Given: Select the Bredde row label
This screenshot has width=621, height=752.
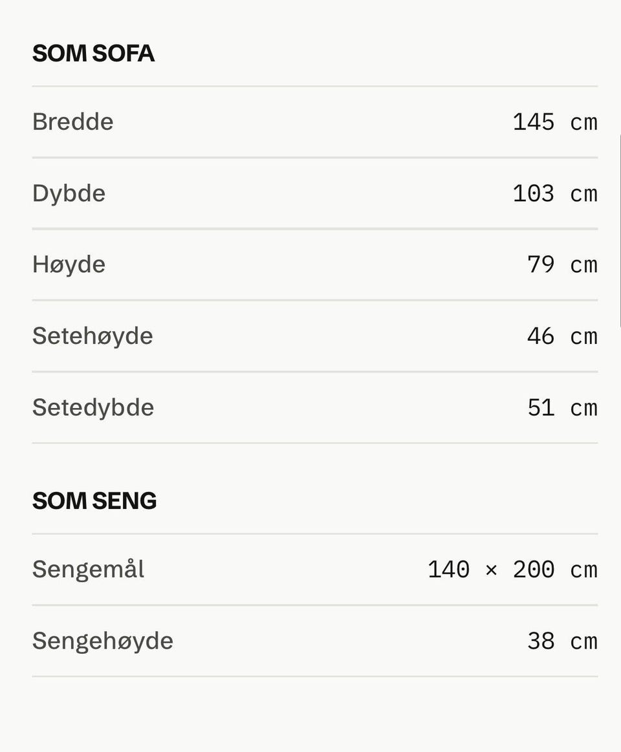Looking at the screenshot, I should [73, 122].
